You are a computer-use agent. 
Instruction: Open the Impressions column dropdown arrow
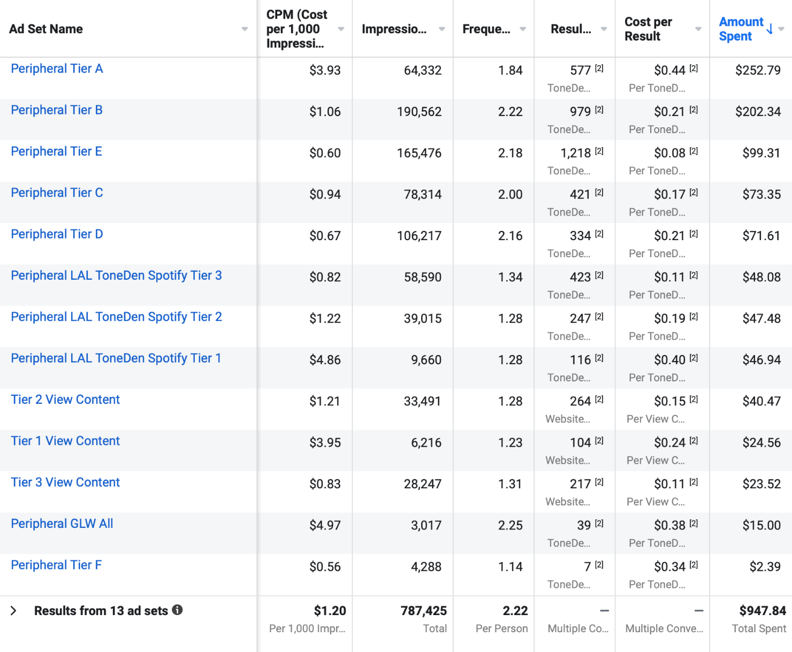coord(441,29)
